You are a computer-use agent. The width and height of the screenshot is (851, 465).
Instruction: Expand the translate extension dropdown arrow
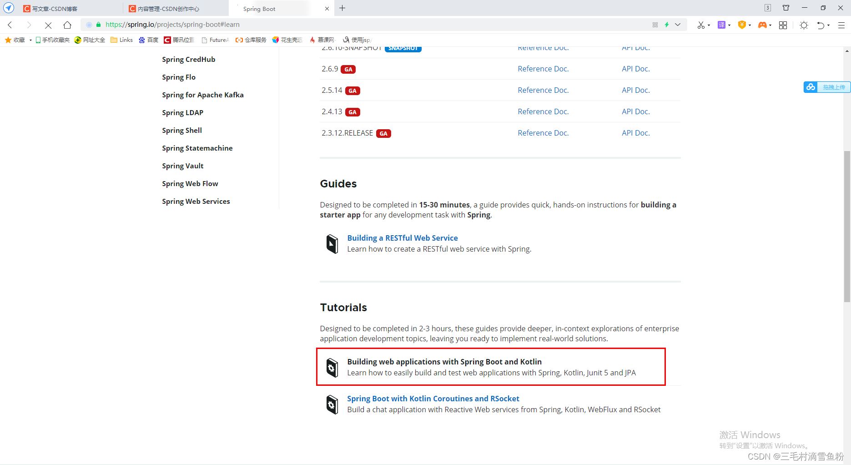coord(729,25)
